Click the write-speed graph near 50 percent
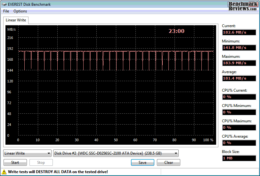260x176 pixels. 116,51
